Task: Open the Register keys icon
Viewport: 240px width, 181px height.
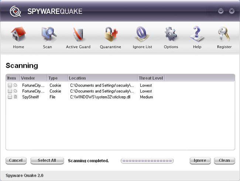Action: 224,34
